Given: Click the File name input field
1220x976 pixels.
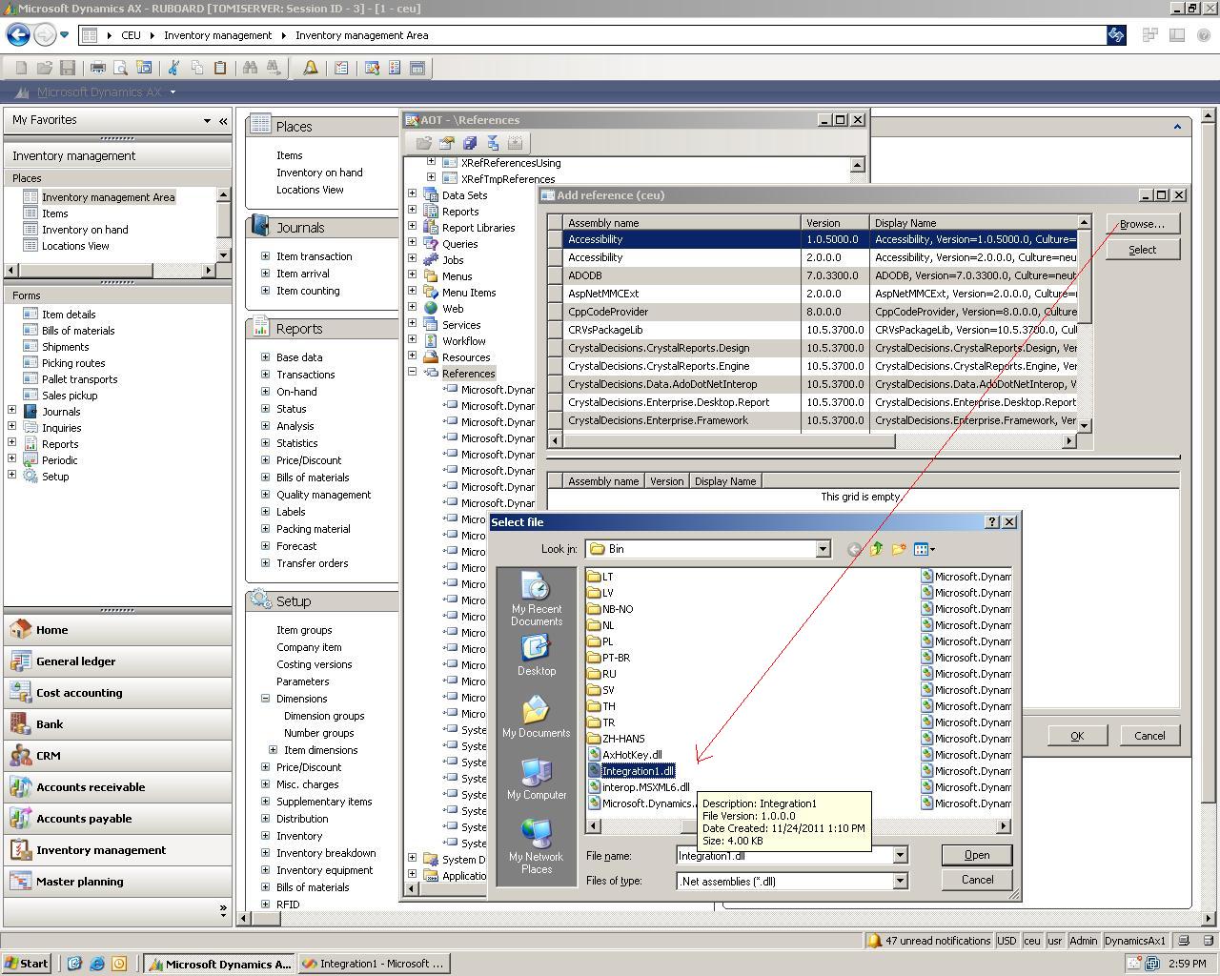Looking at the screenshot, I should tap(783, 856).
